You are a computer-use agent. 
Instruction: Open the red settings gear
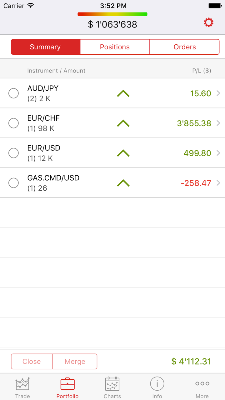[x=208, y=22]
